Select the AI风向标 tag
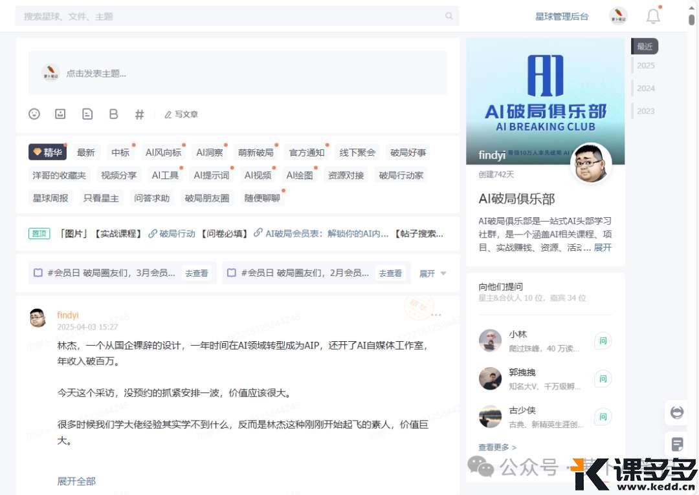The width and height of the screenshot is (699, 495). click(x=163, y=153)
